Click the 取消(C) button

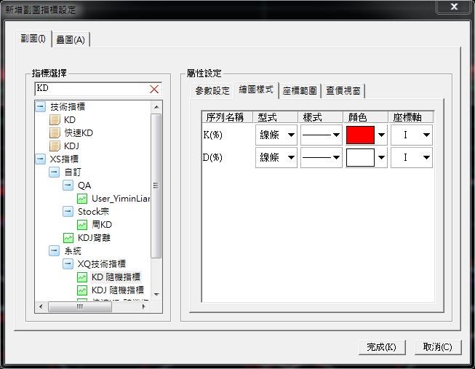coord(437,347)
